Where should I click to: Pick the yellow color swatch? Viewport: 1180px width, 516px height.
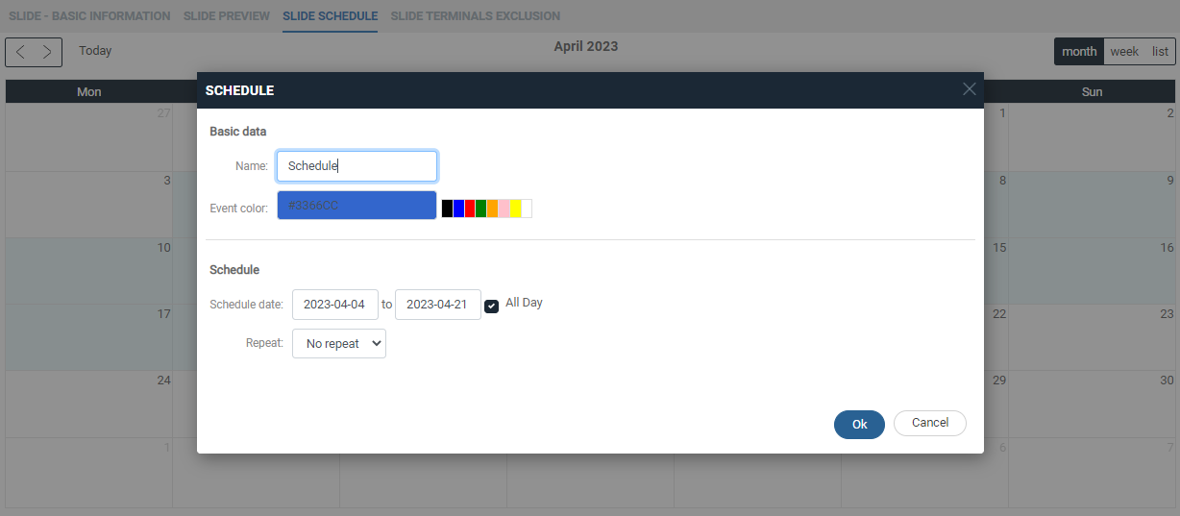515,209
